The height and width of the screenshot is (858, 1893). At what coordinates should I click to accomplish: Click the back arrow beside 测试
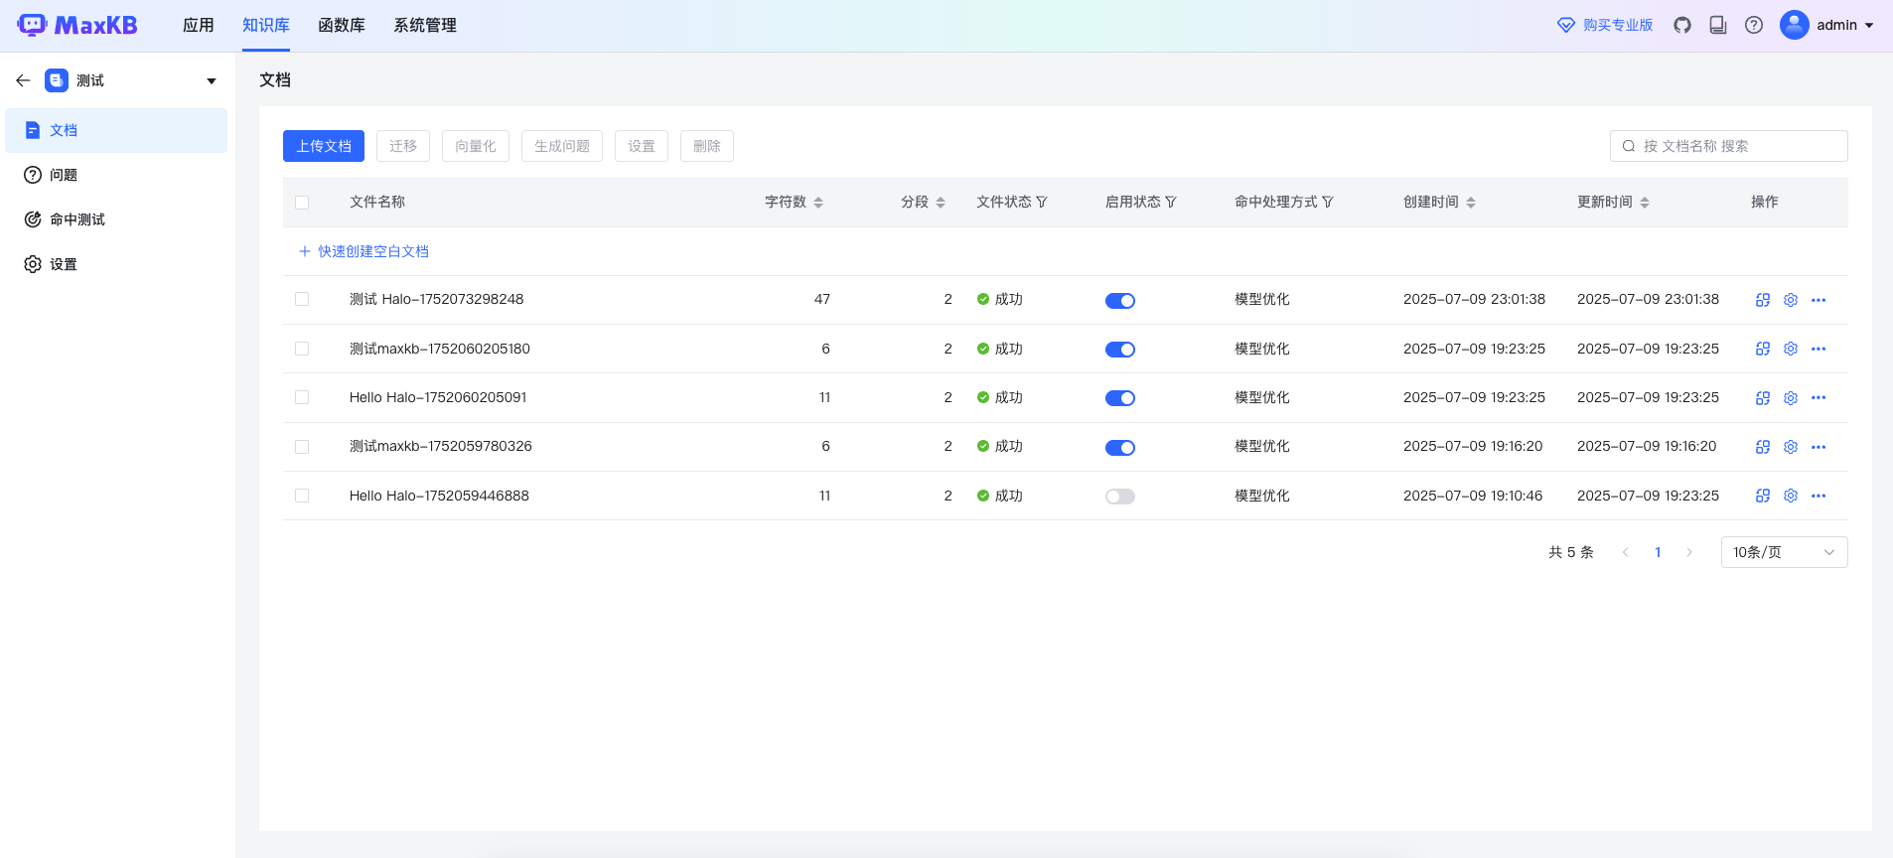(x=23, y=80)
